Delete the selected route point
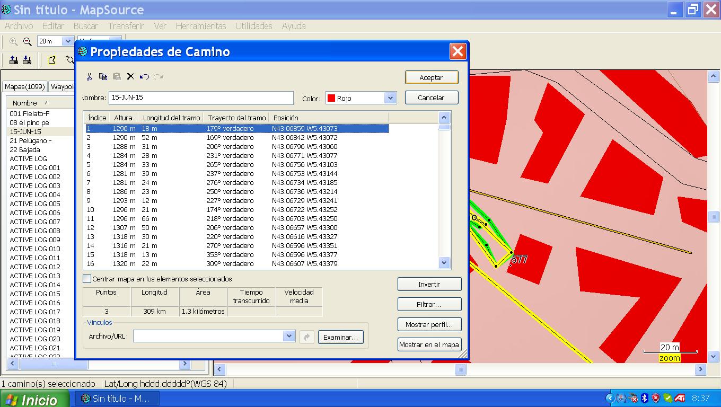The width and height of the screenshot is (721, 407). click(x=130, y=76)
